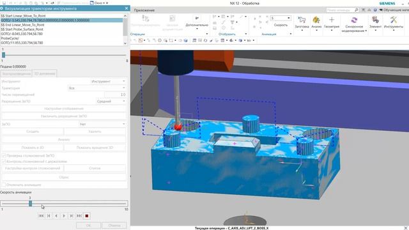The width and height of the screenshot is (409, 230).
Task: Click the layer settings icon in view toolbar
Action: coord(194,40)
